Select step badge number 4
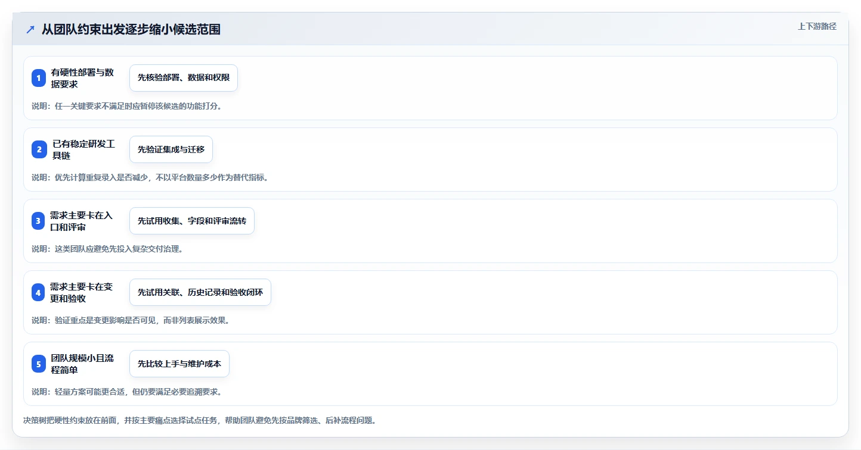861x450 pixels. click(x=39, y=292)
